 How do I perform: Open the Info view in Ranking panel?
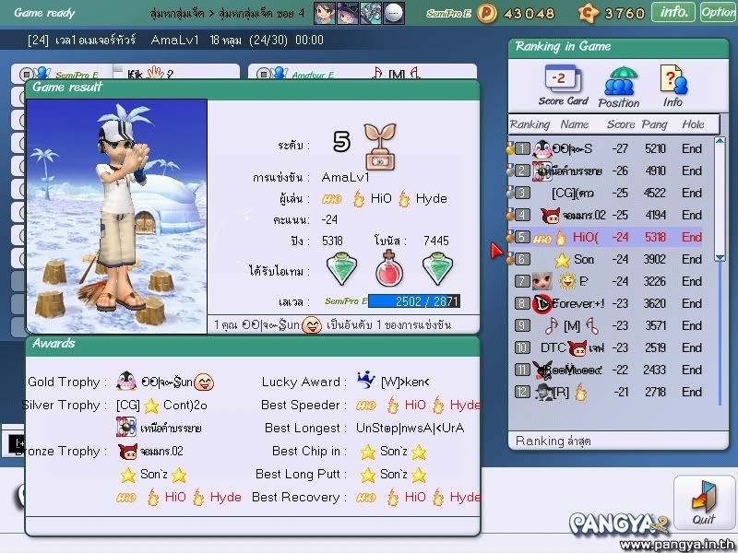pyautogui.click(x=673, y=86)
